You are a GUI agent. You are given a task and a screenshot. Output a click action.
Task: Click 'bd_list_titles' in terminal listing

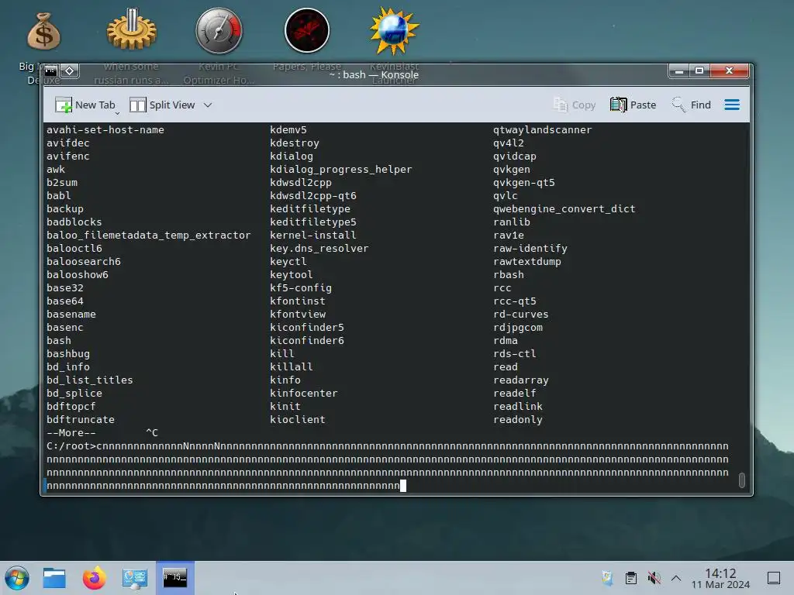(90, 380)
